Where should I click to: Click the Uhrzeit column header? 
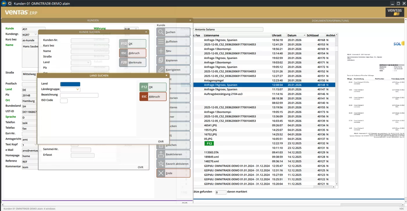click(x=279, y=35)
